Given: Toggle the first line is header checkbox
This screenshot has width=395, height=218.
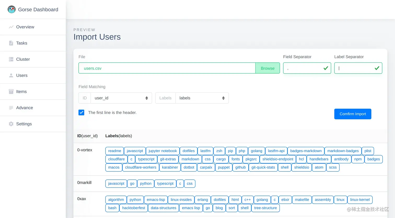Looking at the screenshot, I should coord(81,113).
